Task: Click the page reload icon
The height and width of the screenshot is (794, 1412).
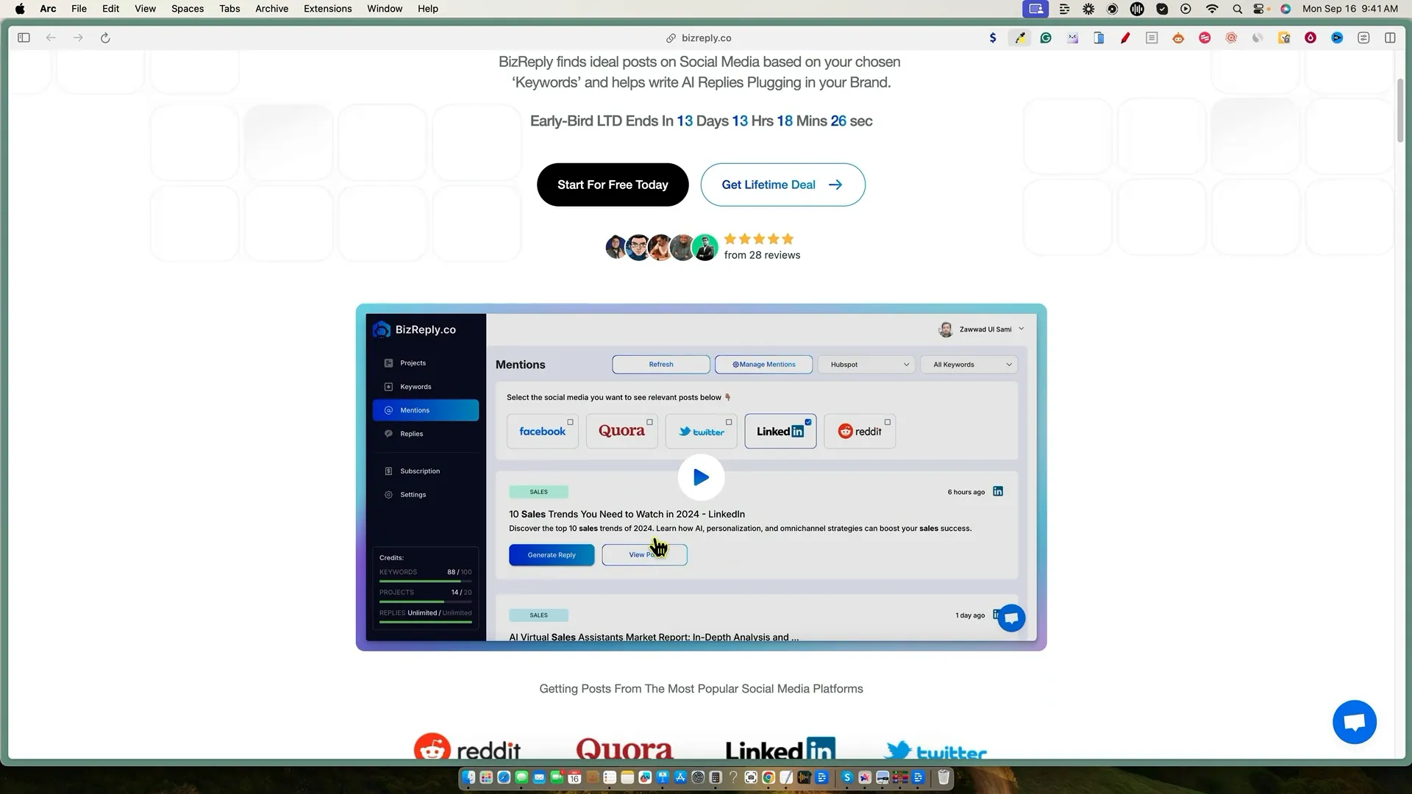Action: pos(105,37)
